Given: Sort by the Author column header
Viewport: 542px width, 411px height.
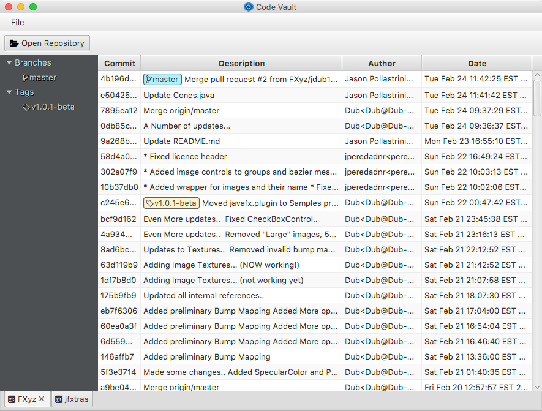Looking at the screenshot, I should 382,63.
